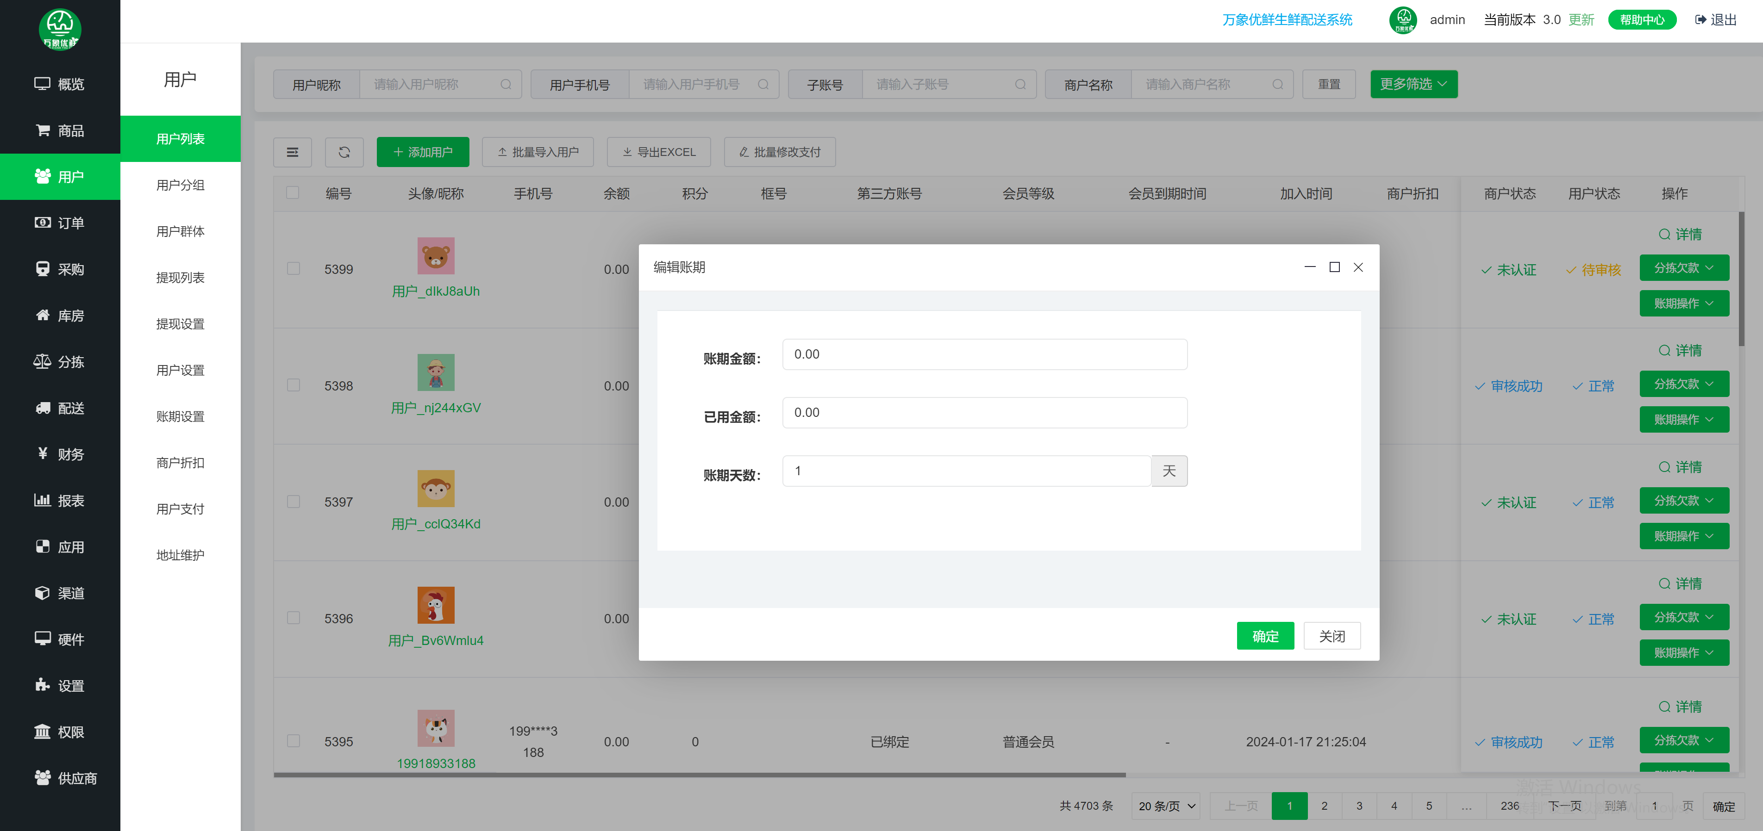Expand the 分拣欠款 dropdown for user 5398
1763x831 pixels.
point(1684,384)
